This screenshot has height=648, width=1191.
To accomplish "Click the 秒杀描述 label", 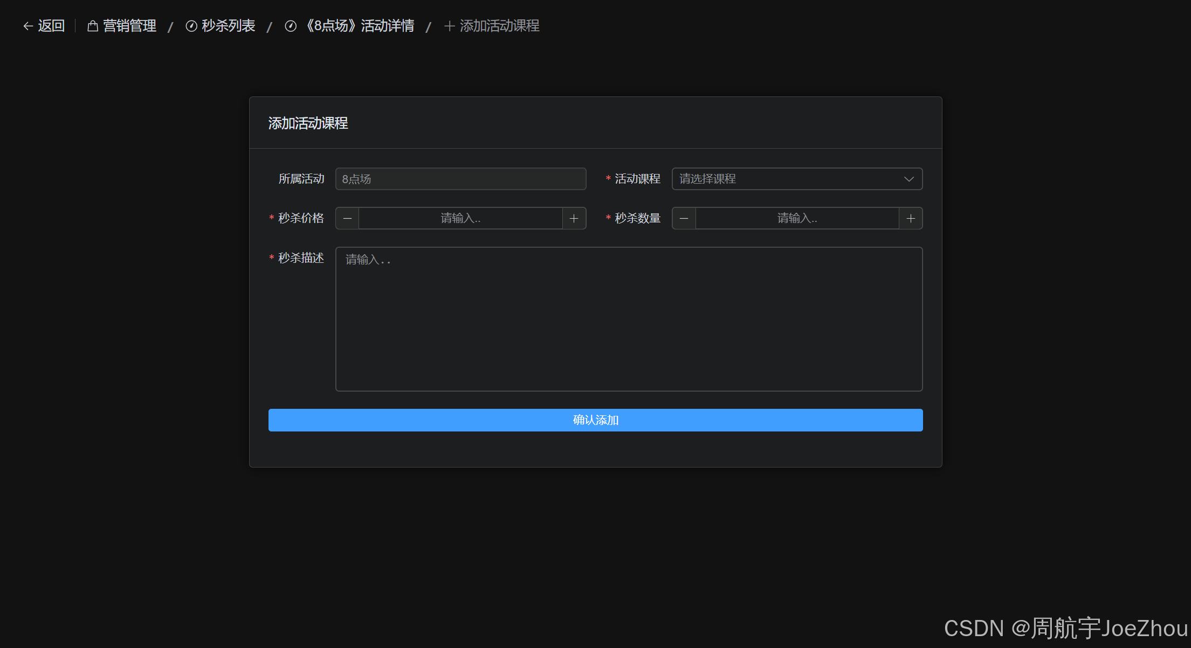I will click(301, 258).
